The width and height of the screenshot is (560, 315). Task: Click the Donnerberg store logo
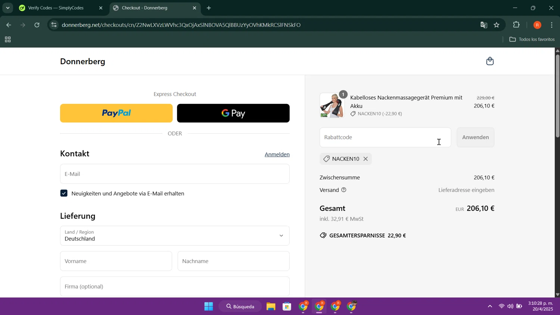(83, 62)
